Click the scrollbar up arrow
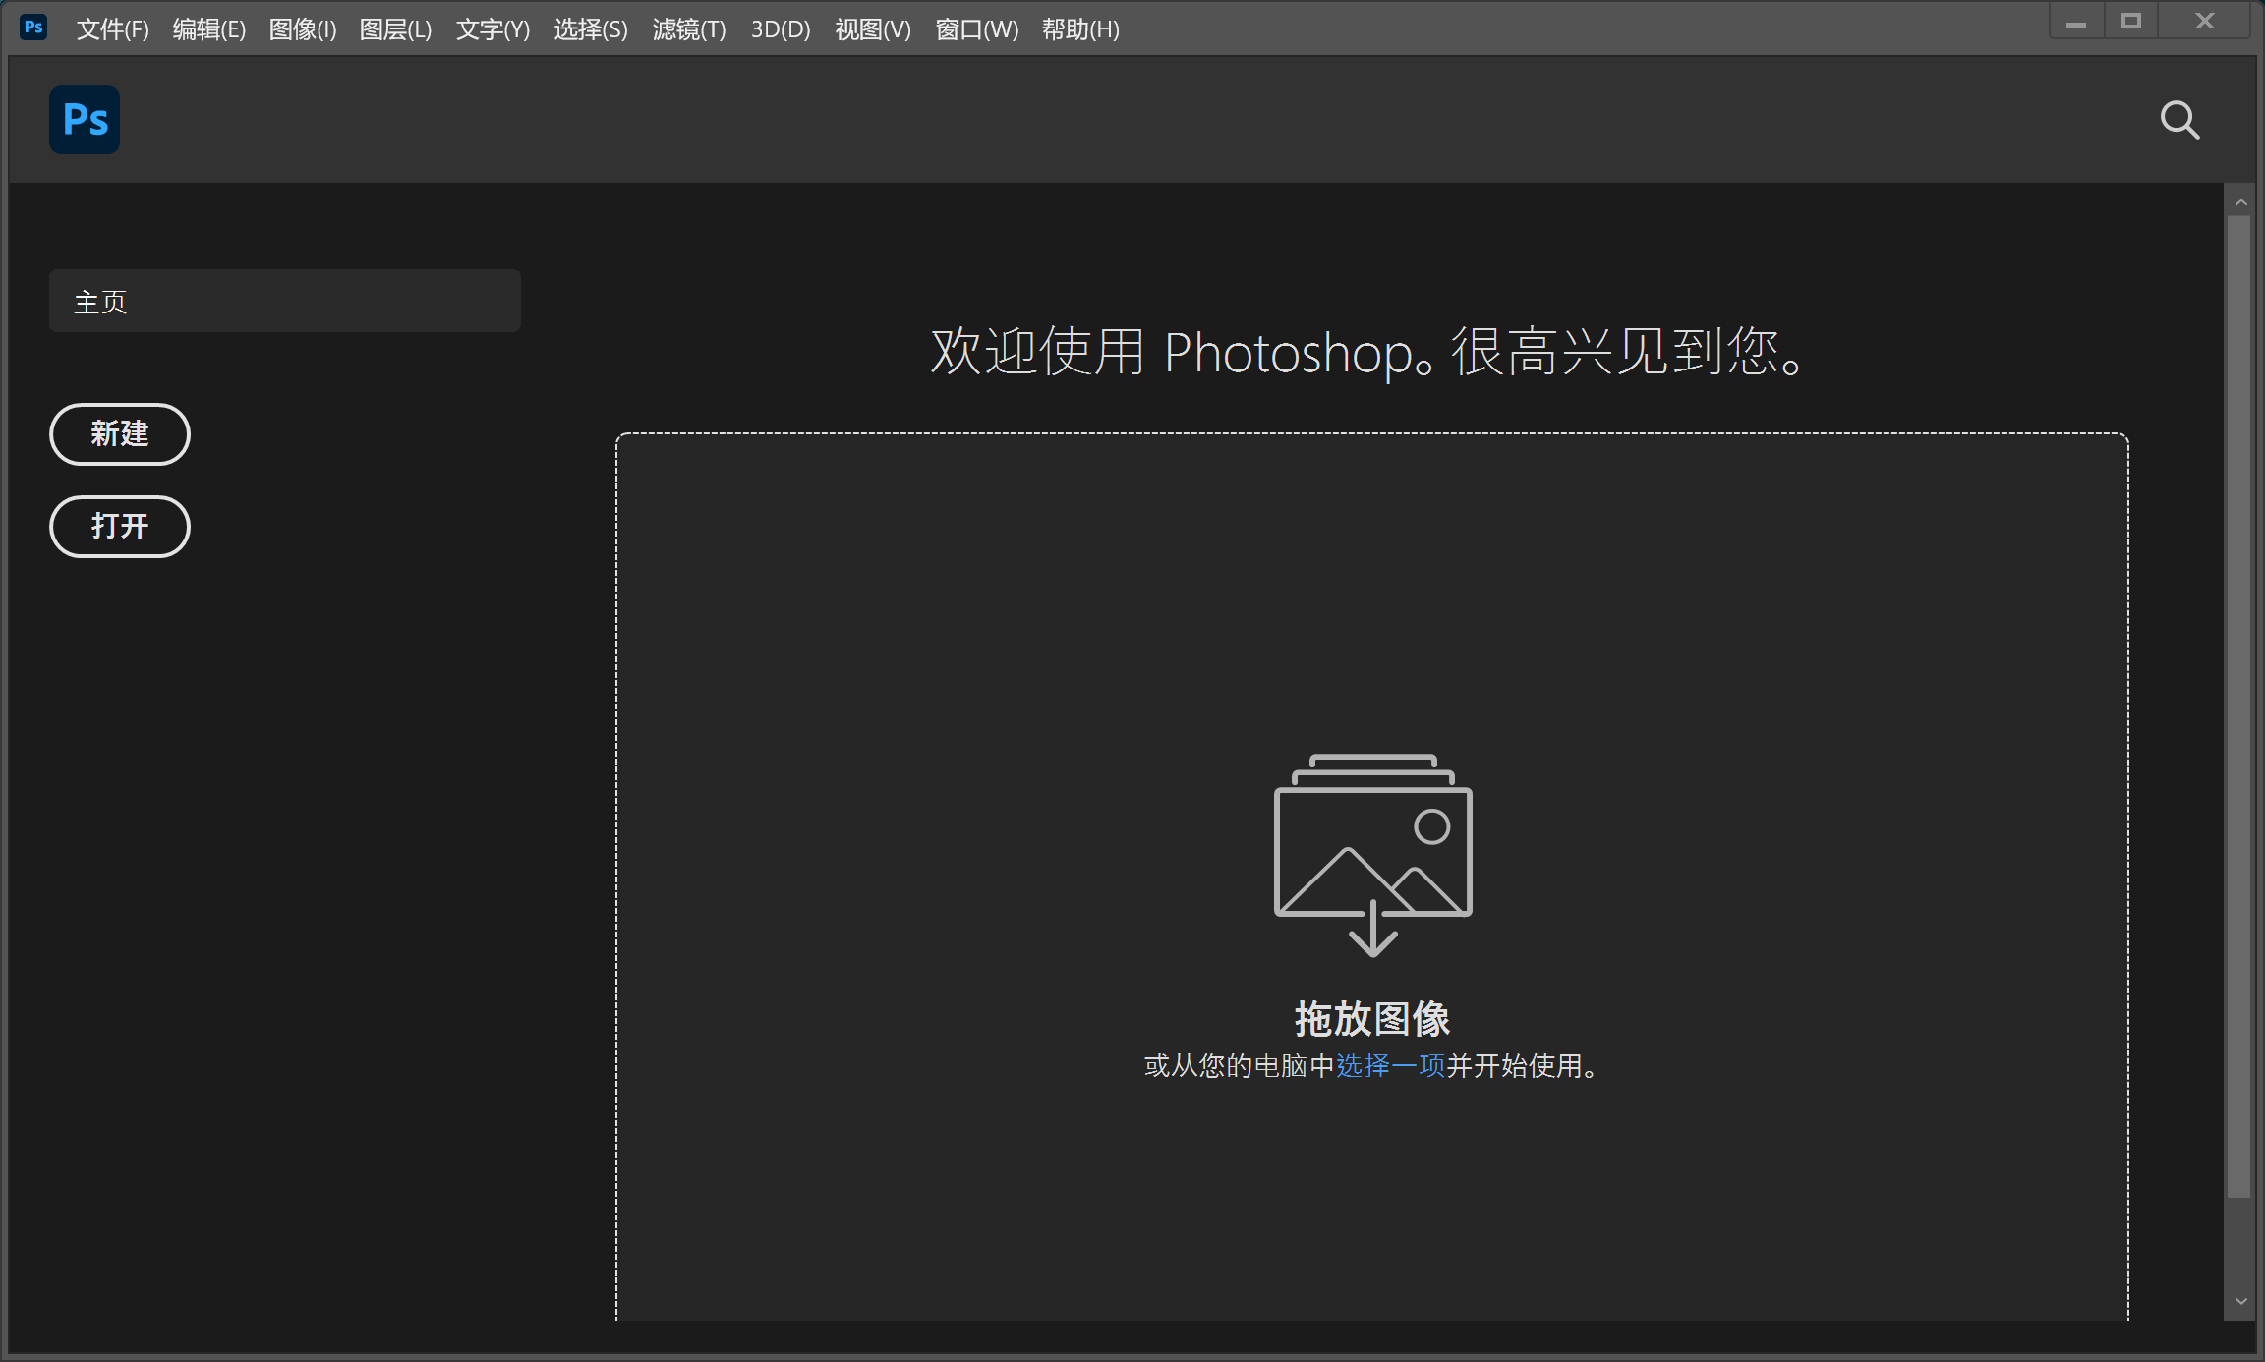Viewport: 2265px width, 1362px height. point(2240,202)
